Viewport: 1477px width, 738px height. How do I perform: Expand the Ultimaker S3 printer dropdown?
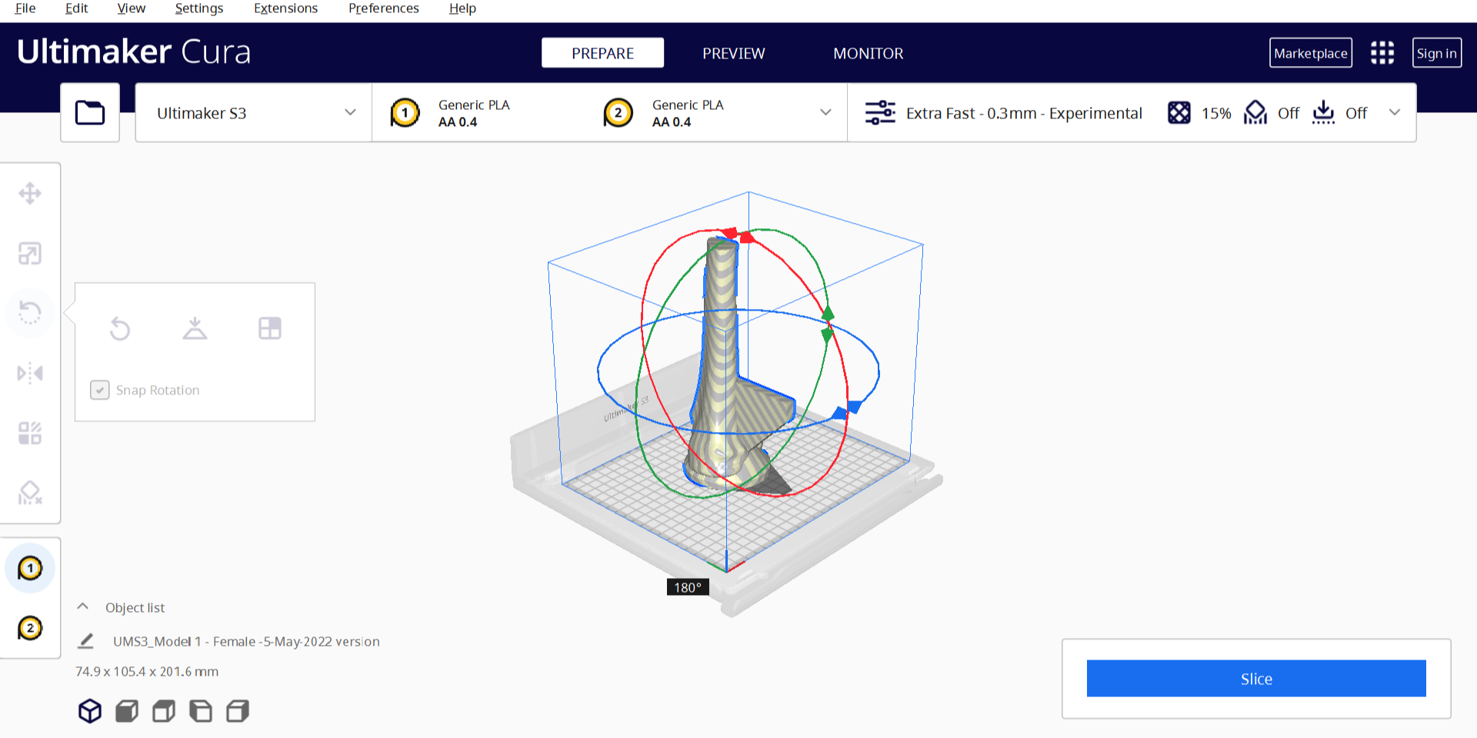[253, 113]
